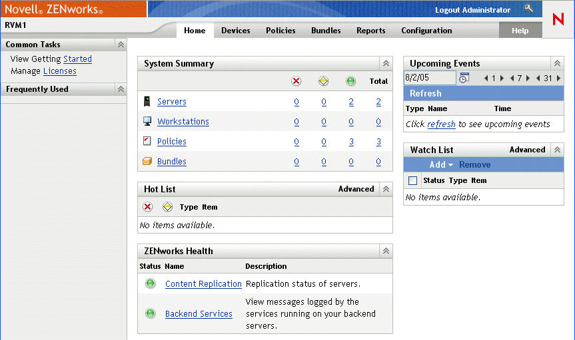Image resolution: width=575 pixels, height=340 pixels.
Task: Click the red critical icon in Hot List header
Action: 147,207
